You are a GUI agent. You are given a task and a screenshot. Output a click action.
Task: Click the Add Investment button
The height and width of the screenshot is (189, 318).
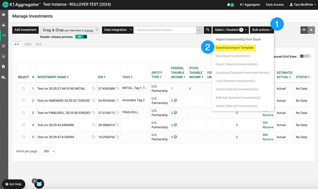coord(25,30)
